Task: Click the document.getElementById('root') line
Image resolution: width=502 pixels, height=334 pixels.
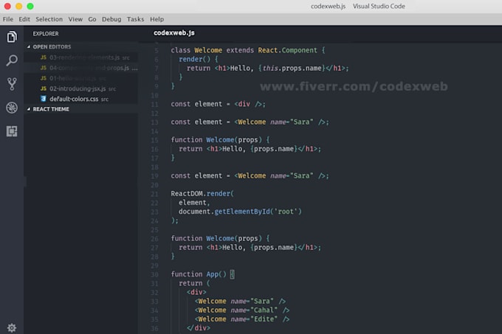Action: click(240, 212)
